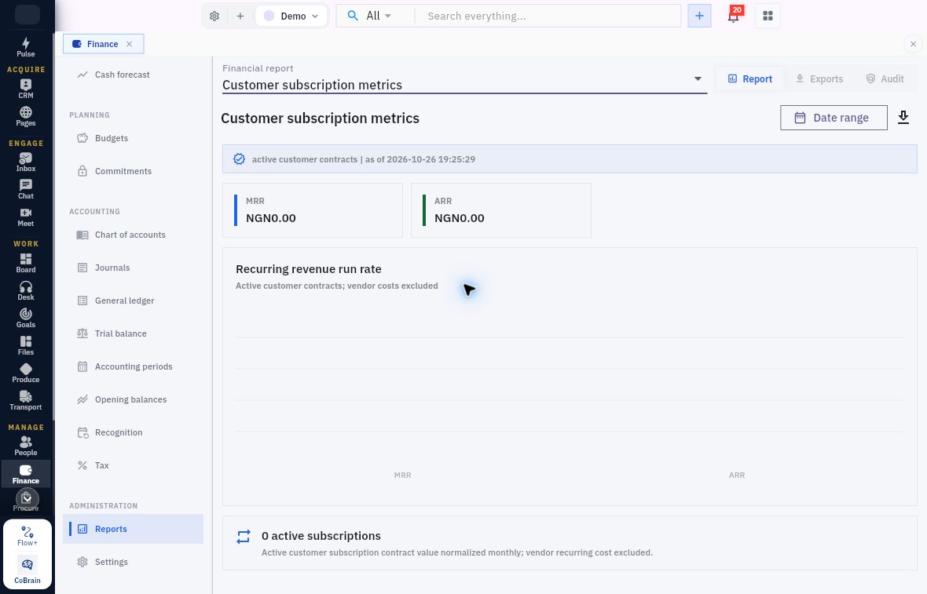Screen dimensions: 927x594
Task: Open the Produce module
Action: point(25,374)
